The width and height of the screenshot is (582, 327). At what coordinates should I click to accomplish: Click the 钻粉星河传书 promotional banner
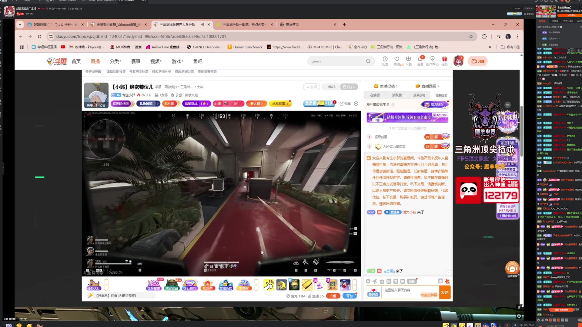click(x=407, y=117)
